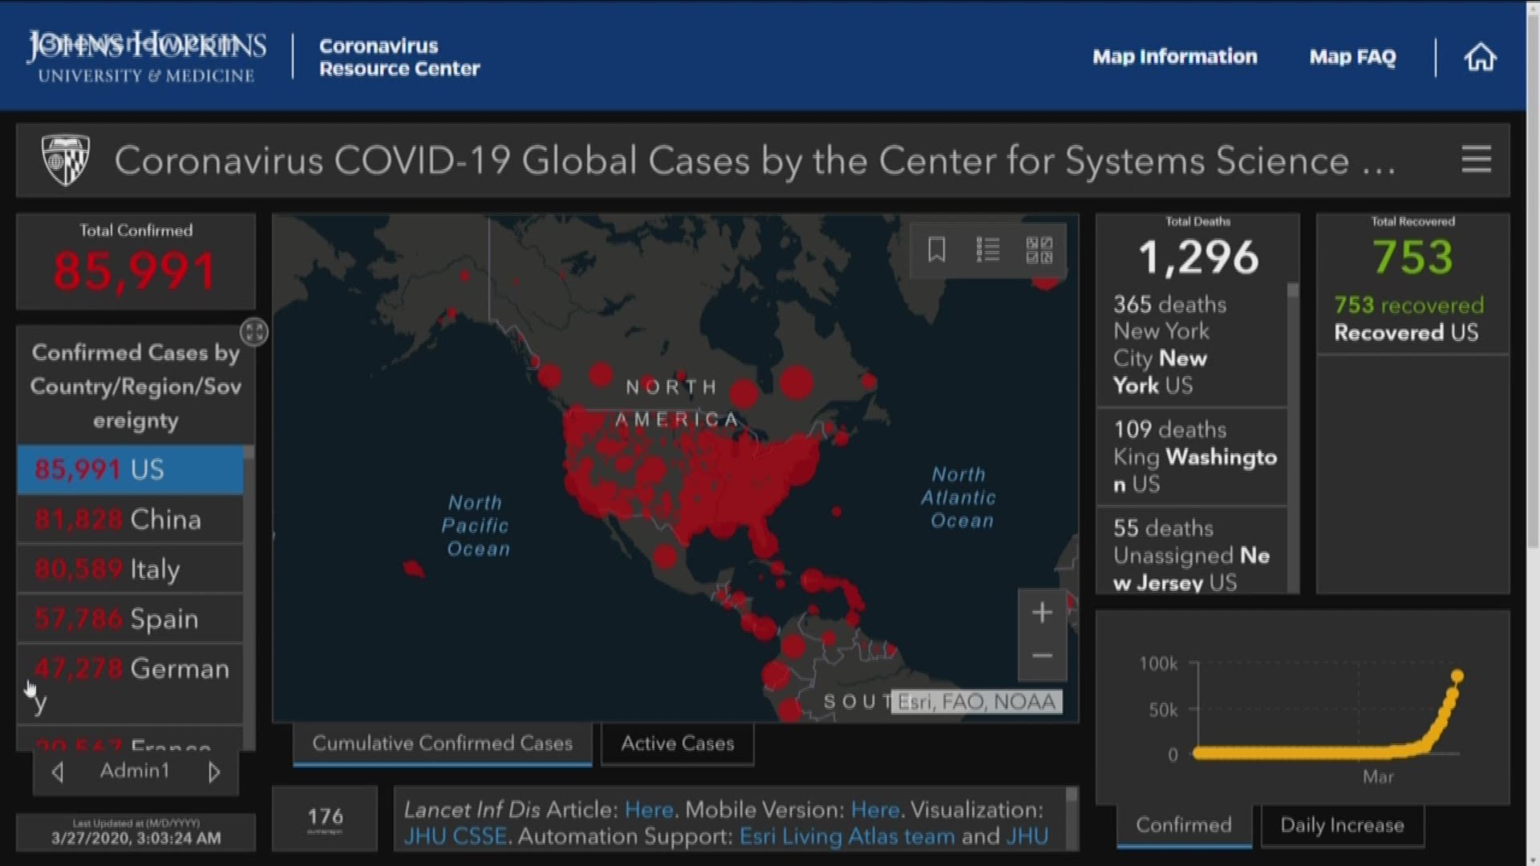
Task: Select the Confirmed chart tab
Action: tap(1183, 826)
